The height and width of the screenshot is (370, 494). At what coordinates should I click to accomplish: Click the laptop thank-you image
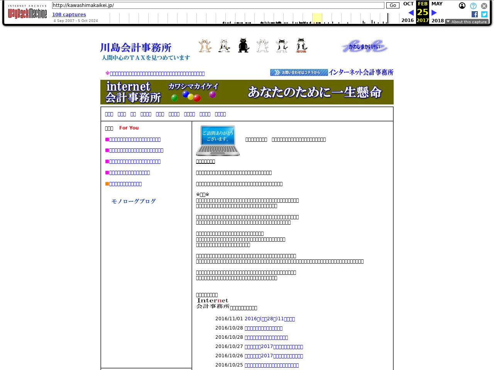[218, 140]
